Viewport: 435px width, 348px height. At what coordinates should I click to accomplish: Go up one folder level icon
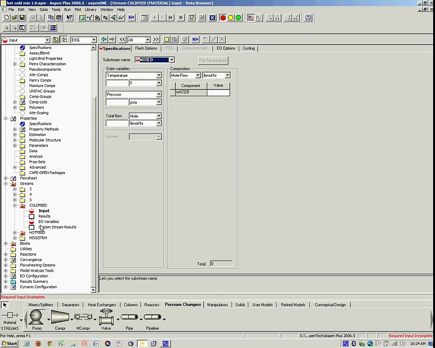click(x=56, y=40)
